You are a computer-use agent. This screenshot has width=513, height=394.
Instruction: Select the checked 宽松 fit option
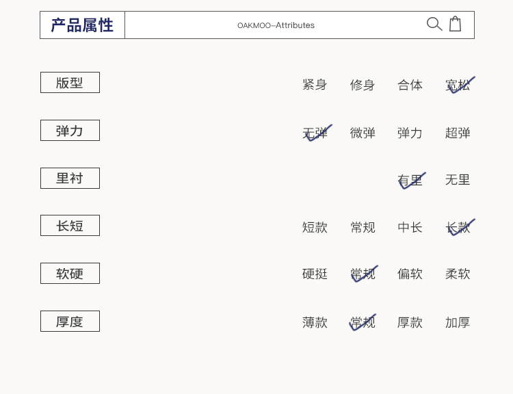click(x=458, y=85)
